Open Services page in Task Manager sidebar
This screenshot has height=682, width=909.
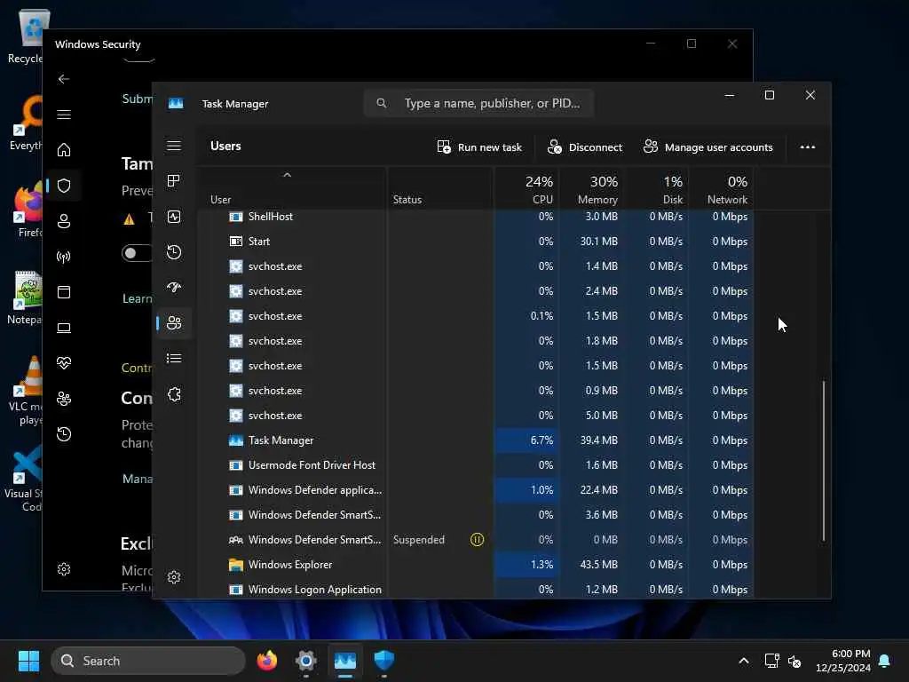coord(174,394)
